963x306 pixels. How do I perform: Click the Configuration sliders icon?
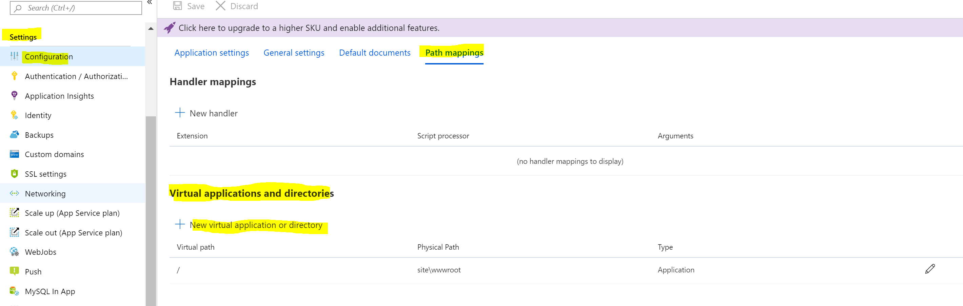(14, 57)
